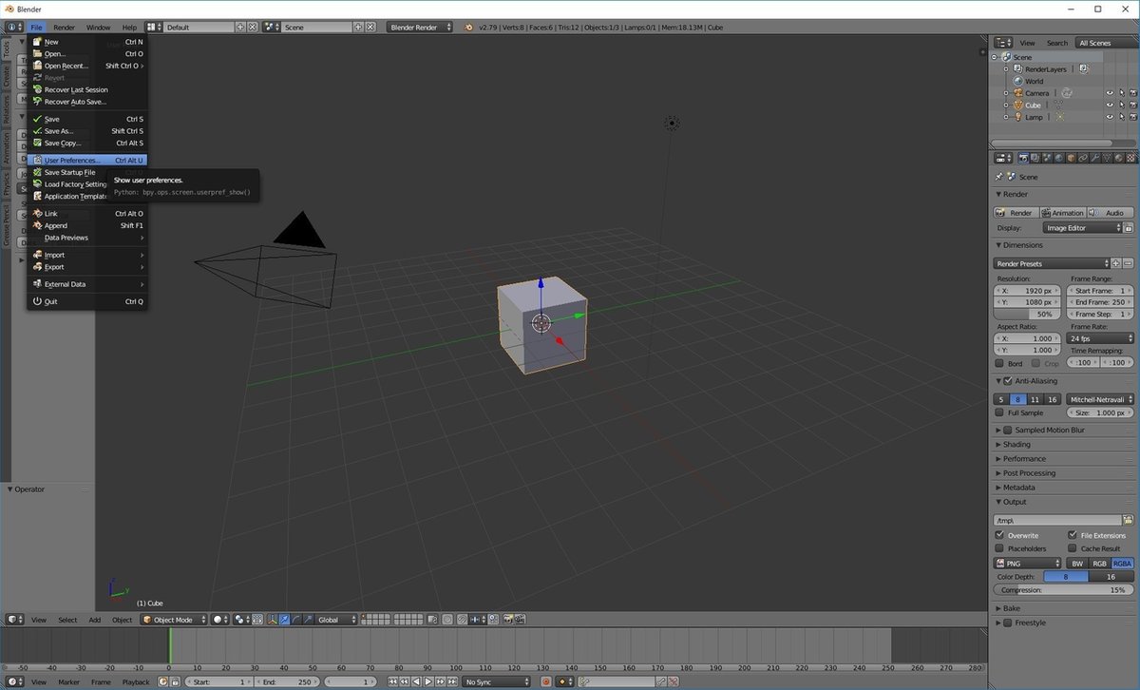Select the Camera item in outliner
Screen dimensions: 1140x690
click(1037, 93)
